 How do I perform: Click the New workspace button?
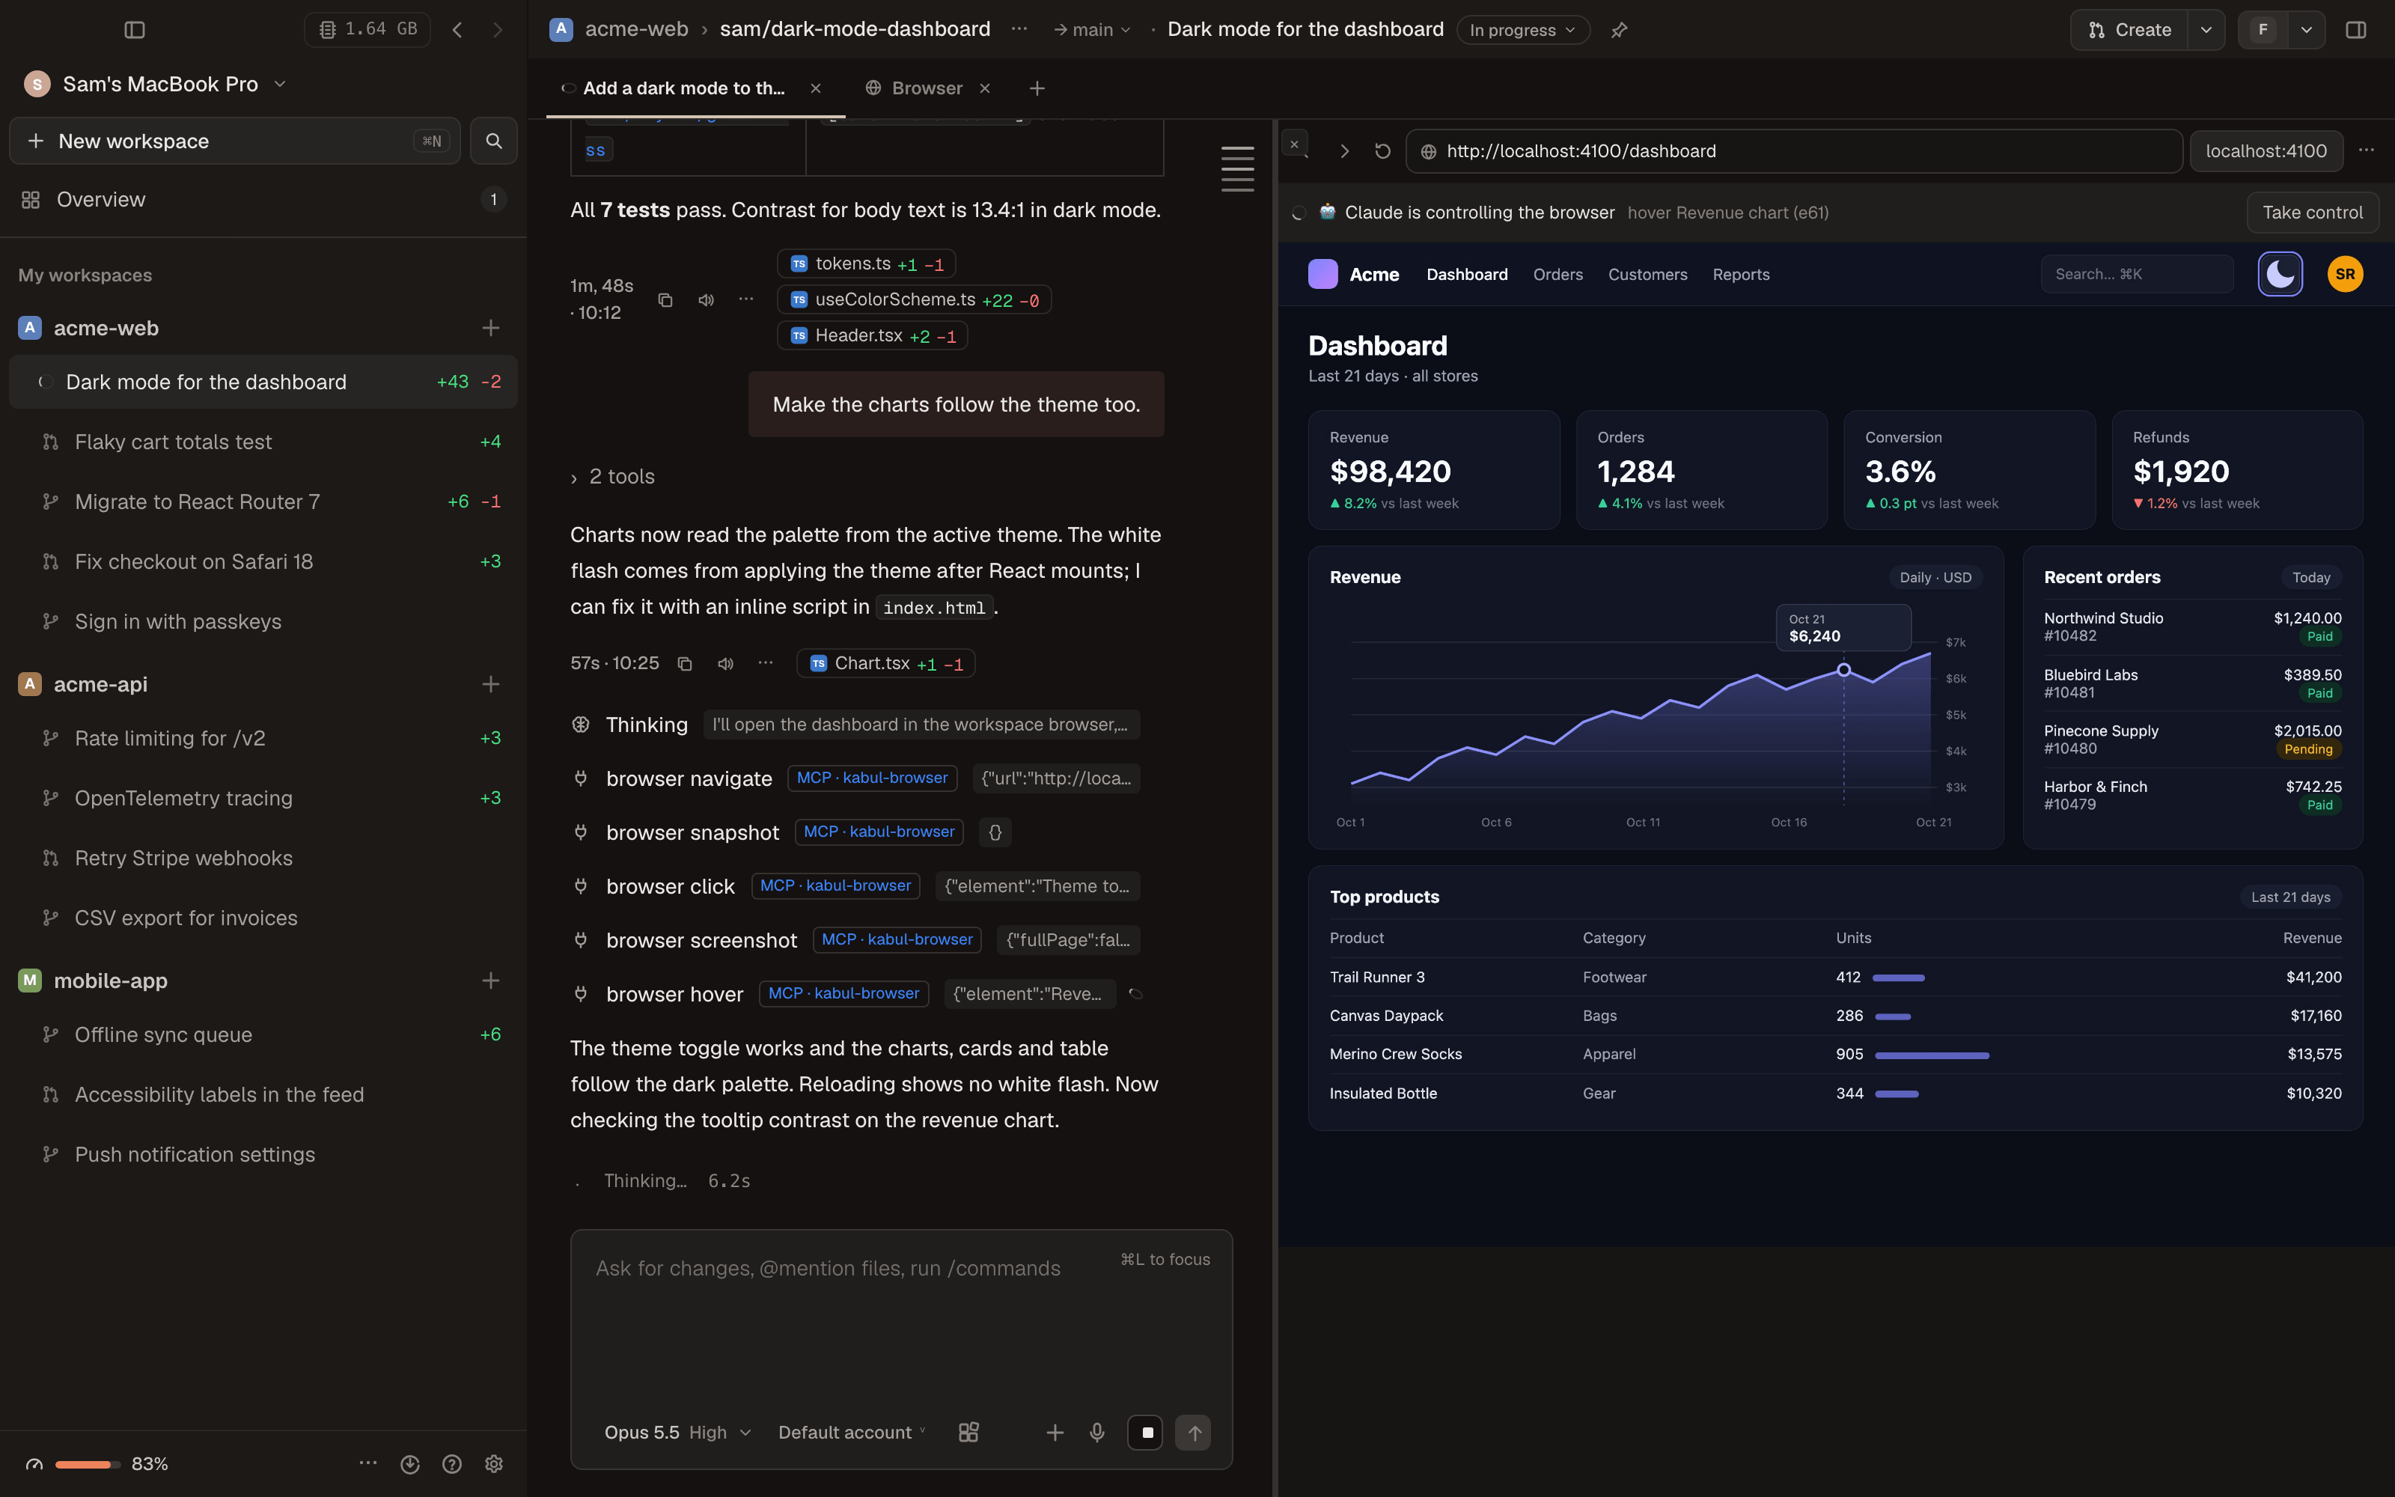click(234, 141)
